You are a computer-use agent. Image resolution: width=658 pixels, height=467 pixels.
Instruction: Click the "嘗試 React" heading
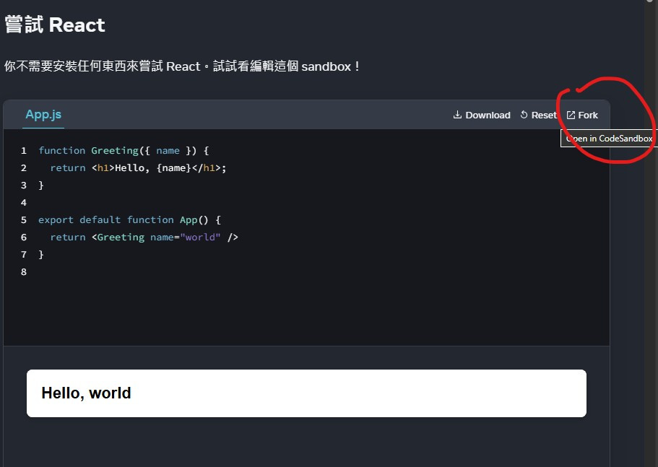point(55,25)
